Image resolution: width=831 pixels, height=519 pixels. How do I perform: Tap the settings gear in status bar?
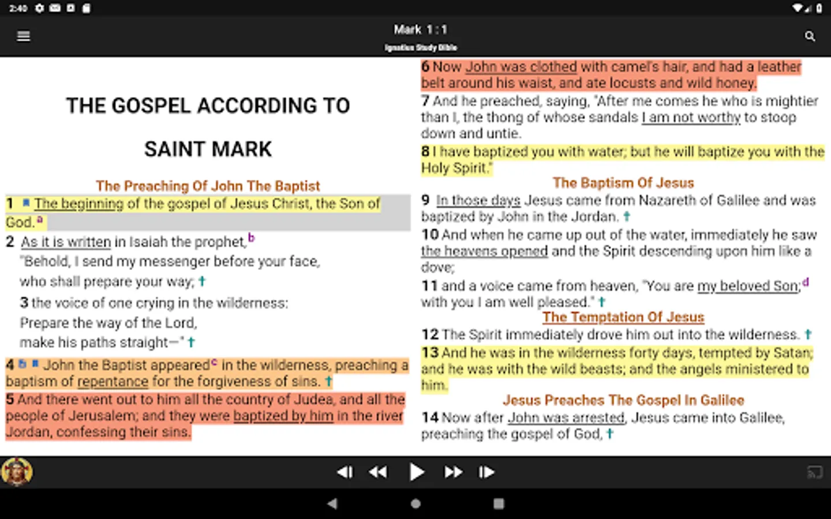[x=39, y=8]
